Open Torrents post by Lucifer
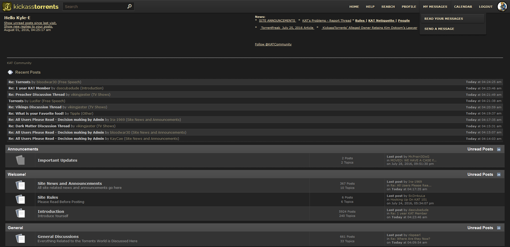Image resolution: width=510 pixels, height=247 pixels. pos(16,101)
